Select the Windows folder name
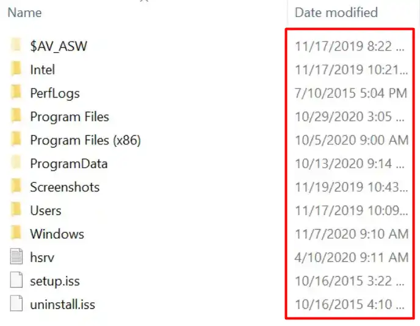 (57, 234)
